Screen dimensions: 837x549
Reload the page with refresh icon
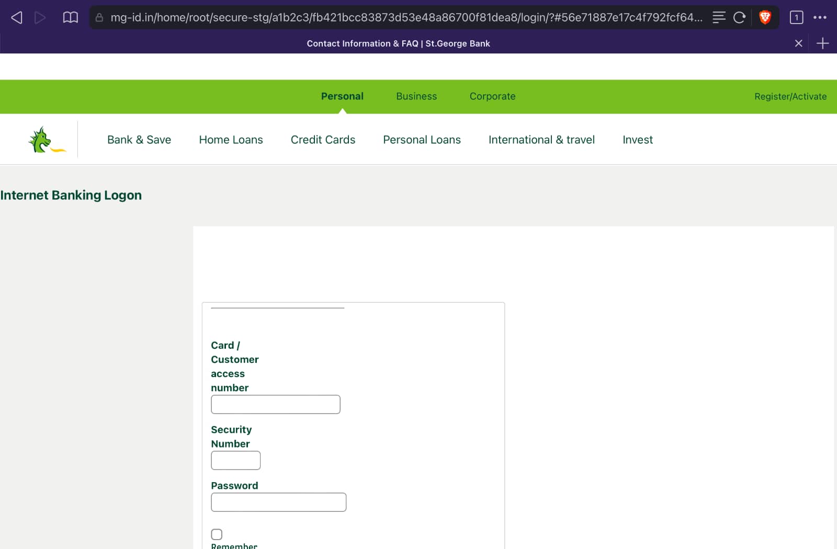point(739,18)
